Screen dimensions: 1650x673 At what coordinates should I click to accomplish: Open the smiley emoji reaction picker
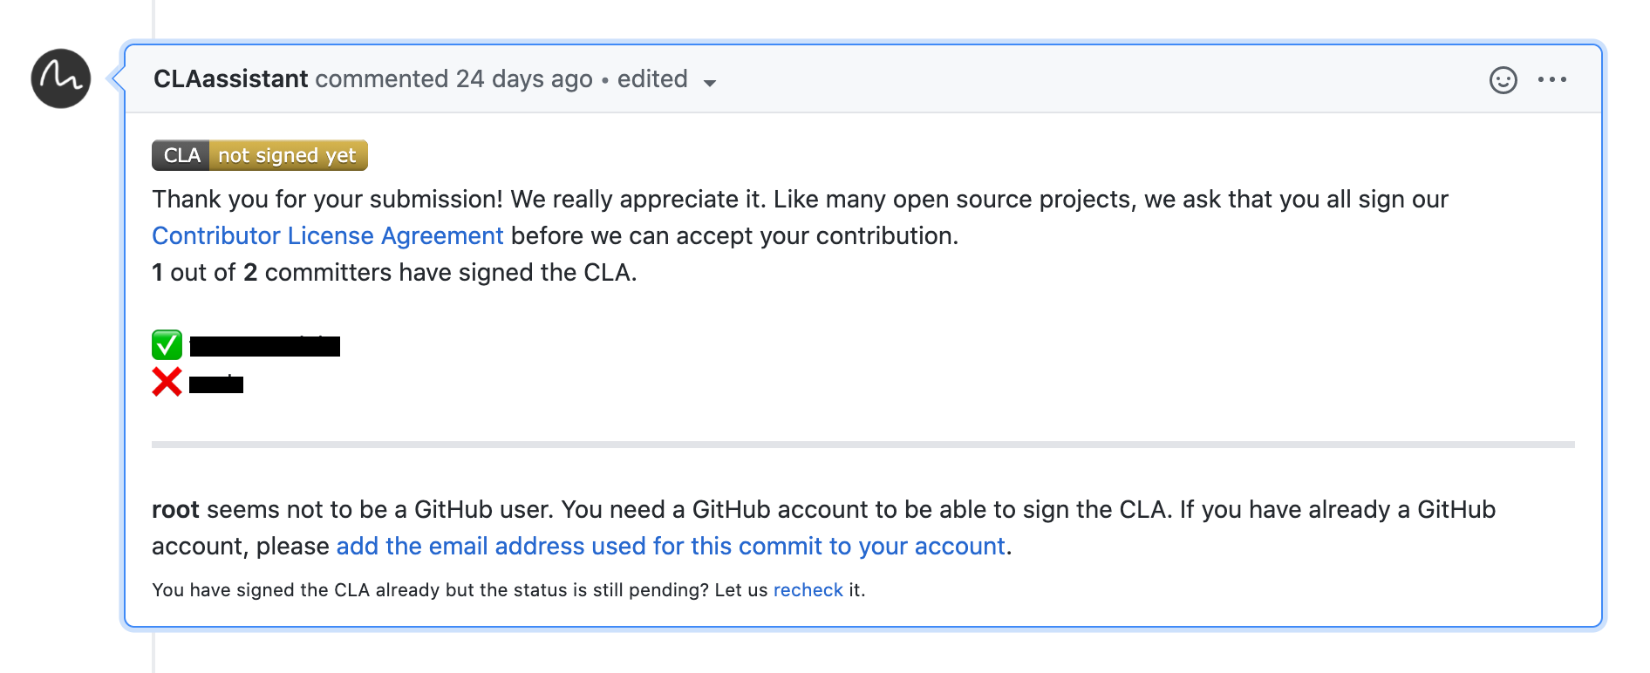point(1503,80)
